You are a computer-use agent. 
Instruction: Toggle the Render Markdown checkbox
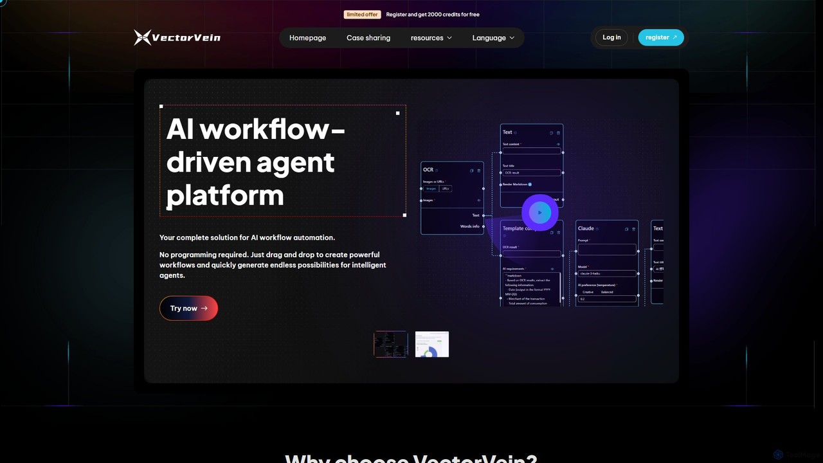(530, 185)
